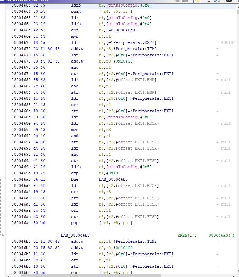This screenshot has width=239, height=277.
Task: Click the LAB_080046b0 label definition line
Action: pos(75,235)
